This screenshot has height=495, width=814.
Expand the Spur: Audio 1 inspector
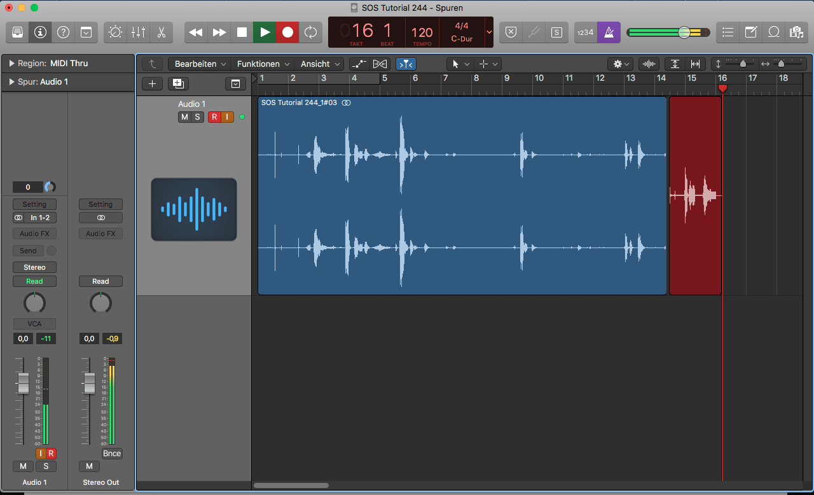[11, 82]
